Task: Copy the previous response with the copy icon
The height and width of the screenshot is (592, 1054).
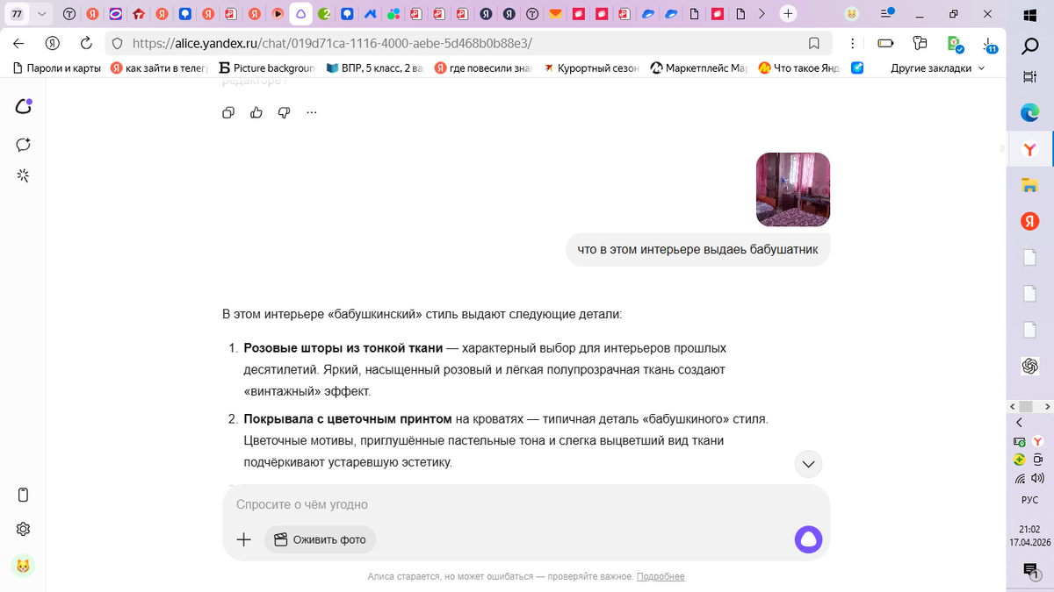Action: 228,112
